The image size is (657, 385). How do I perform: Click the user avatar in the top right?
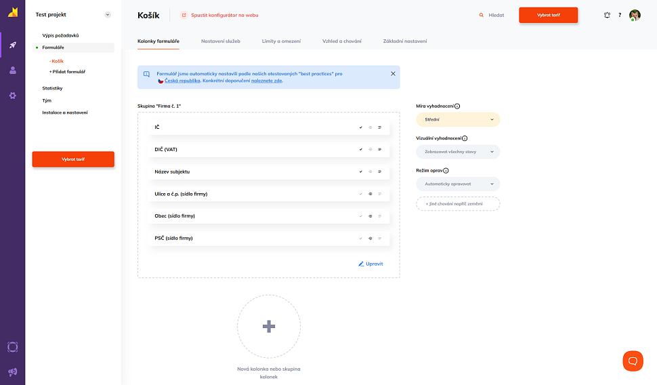click(635, 15)
